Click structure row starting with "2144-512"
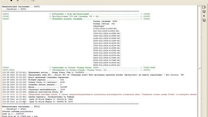 (x=107, y=38)
